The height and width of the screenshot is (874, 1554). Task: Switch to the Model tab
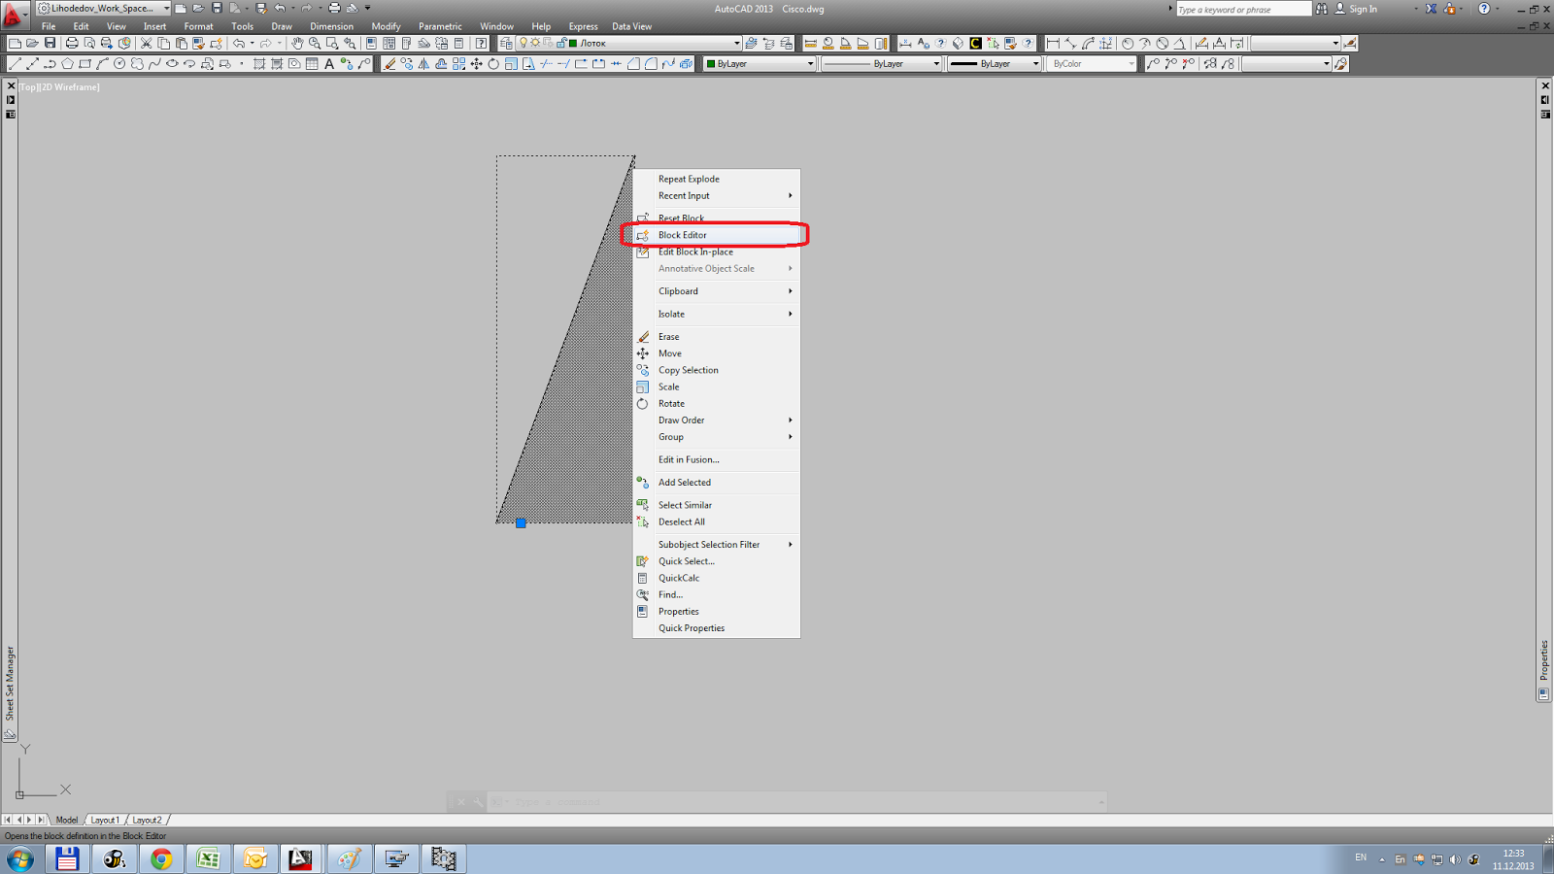click(x=66, y=821)
